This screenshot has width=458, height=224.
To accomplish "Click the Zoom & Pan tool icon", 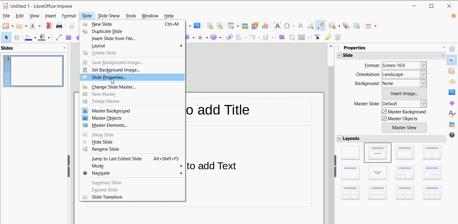I will [16, 37].
